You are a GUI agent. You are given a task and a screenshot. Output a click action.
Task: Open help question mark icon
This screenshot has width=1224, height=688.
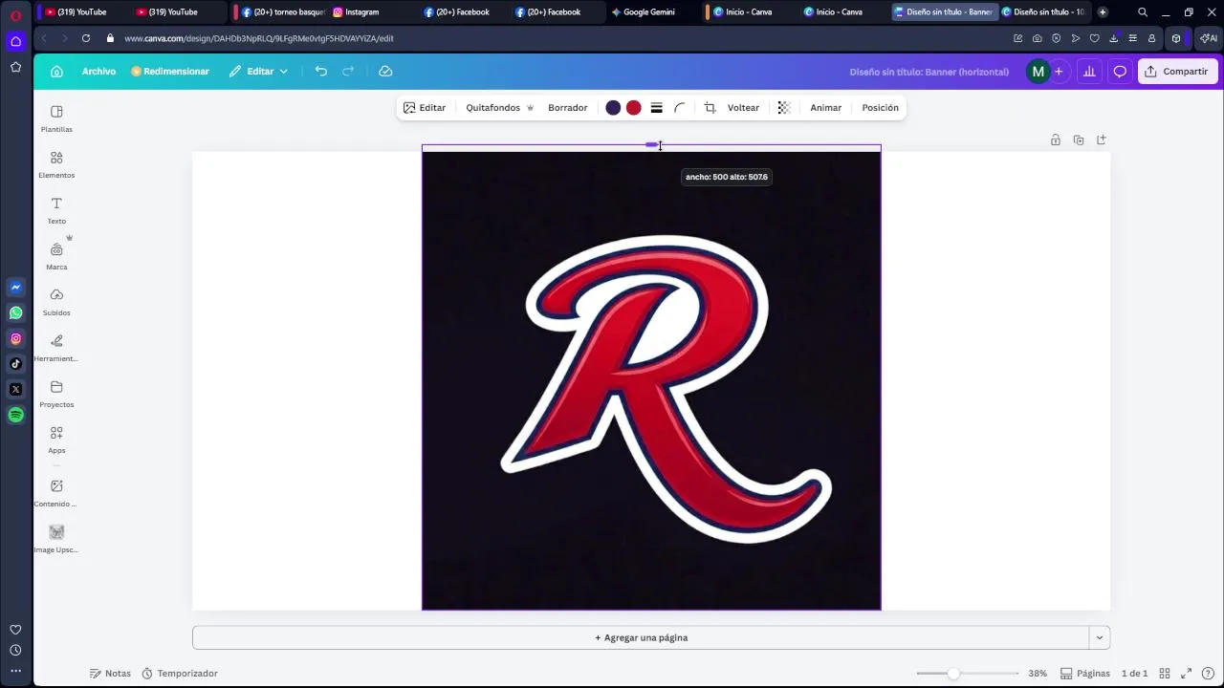(1209, 674)
